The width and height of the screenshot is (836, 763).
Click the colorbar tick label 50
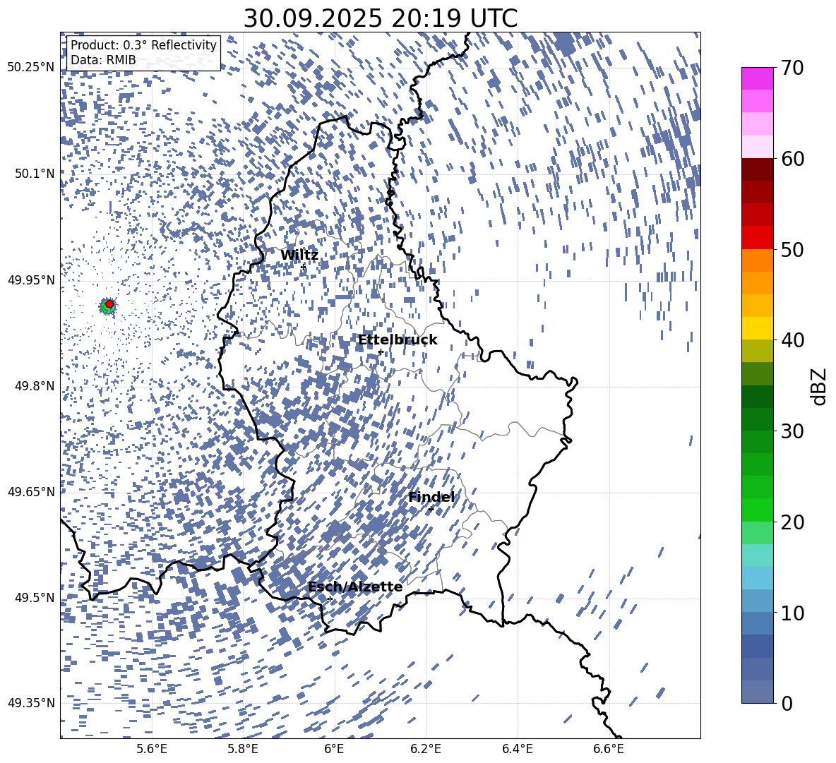click(792, 249)
